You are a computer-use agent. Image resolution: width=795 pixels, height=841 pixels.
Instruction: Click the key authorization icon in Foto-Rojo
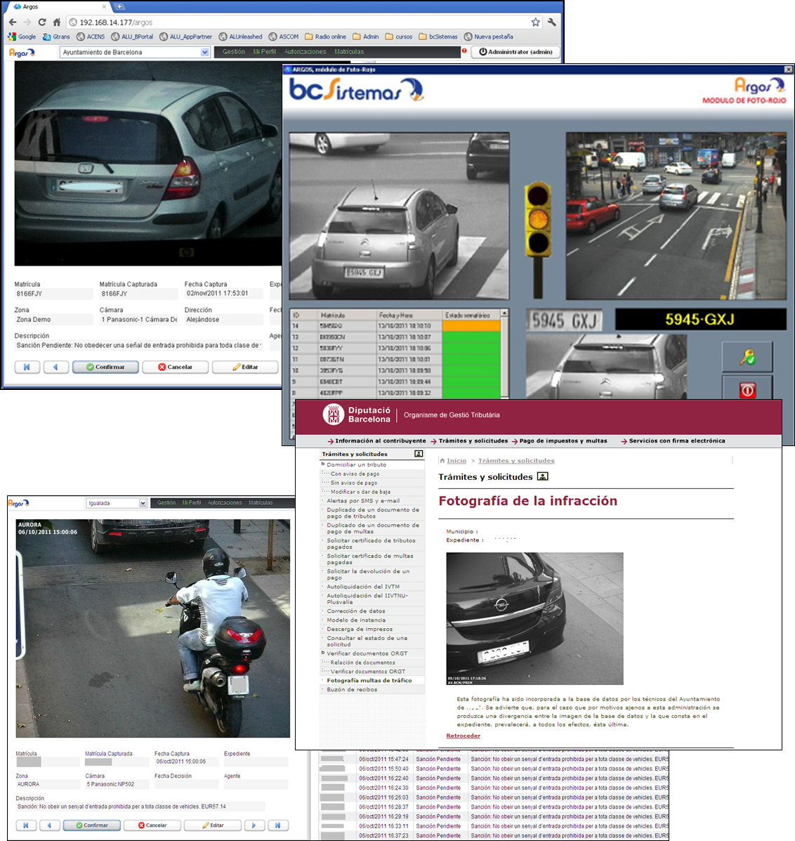point(747,358)
